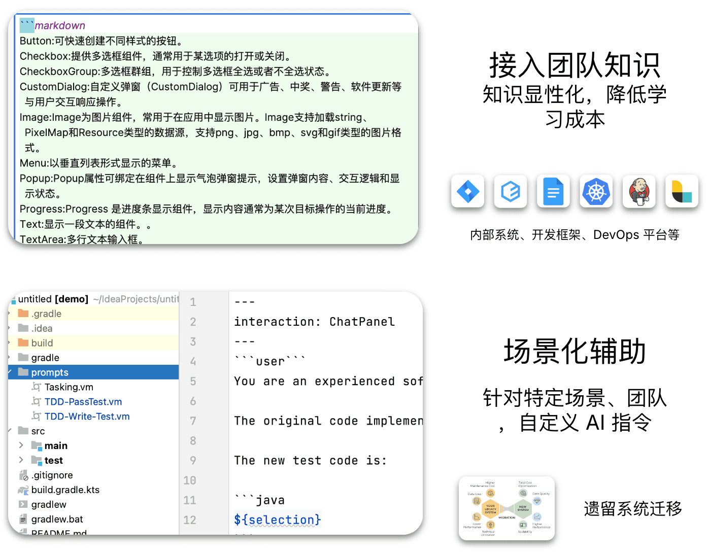Screen dimensions: 708x554
Task: Click the TDD-PassTest.vm file icon
Action: tap(36, 401)
